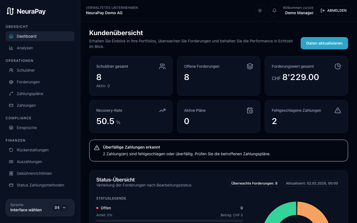Screen dimensions: 357x223
Task: Click the trending arrow icon on the Recovery-Rate card
Action: point(162,110)
